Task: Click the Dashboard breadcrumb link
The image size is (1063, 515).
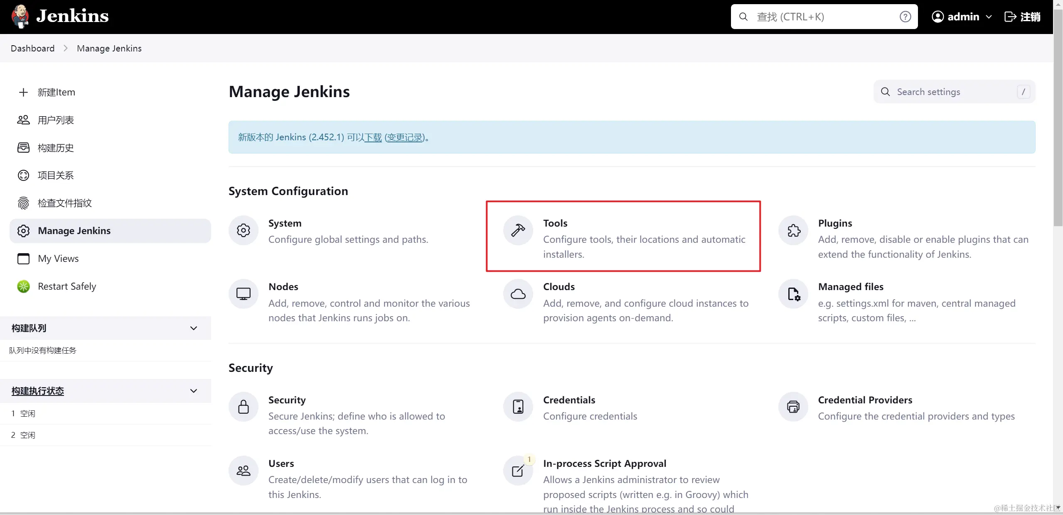Action: [x=32, y=48]
